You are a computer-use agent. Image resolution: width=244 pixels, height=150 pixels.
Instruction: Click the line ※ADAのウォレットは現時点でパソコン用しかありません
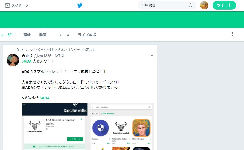(x=70, y=87)
